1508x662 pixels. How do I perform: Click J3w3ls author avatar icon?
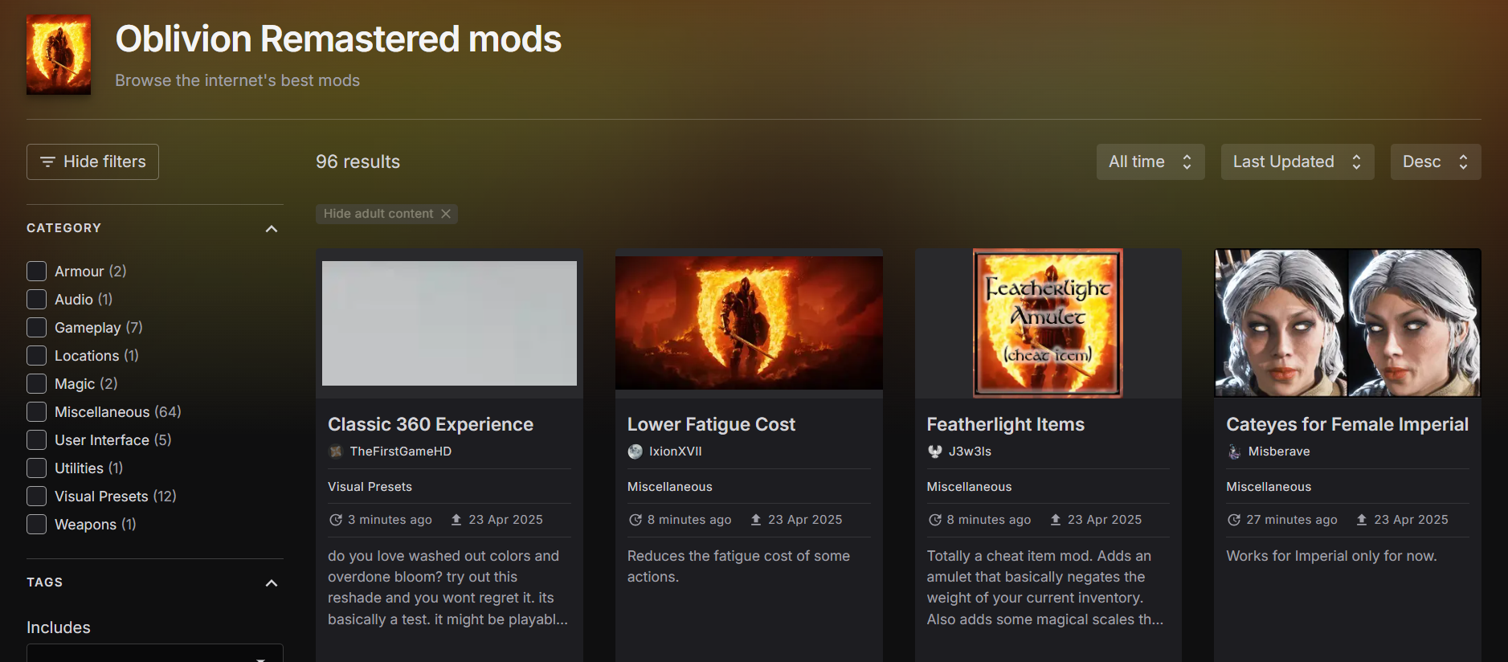934,452
